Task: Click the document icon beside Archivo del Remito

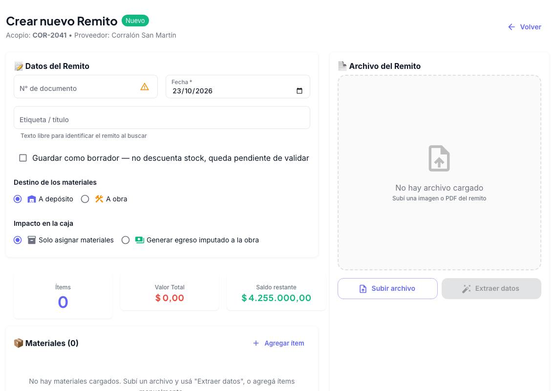Action: coord(342,66)
